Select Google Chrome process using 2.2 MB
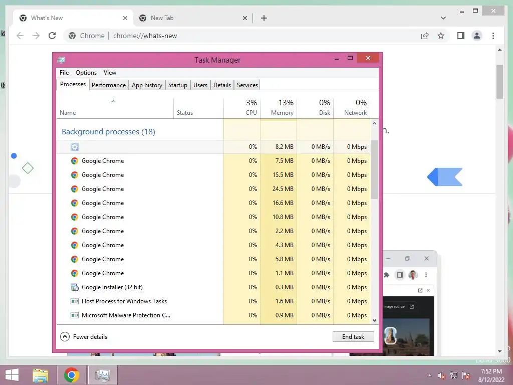The width and height of the screenshot is (513, 385). click(x=213, y=231)
